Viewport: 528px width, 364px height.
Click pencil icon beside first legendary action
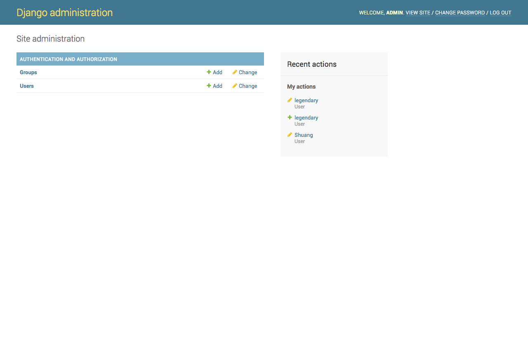coord(290,100)
